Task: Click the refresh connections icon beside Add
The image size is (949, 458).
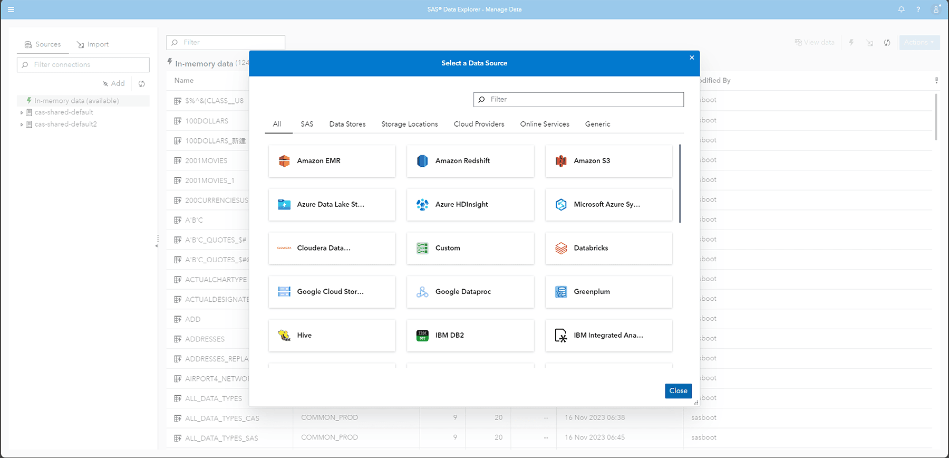Action: [142, 83]
